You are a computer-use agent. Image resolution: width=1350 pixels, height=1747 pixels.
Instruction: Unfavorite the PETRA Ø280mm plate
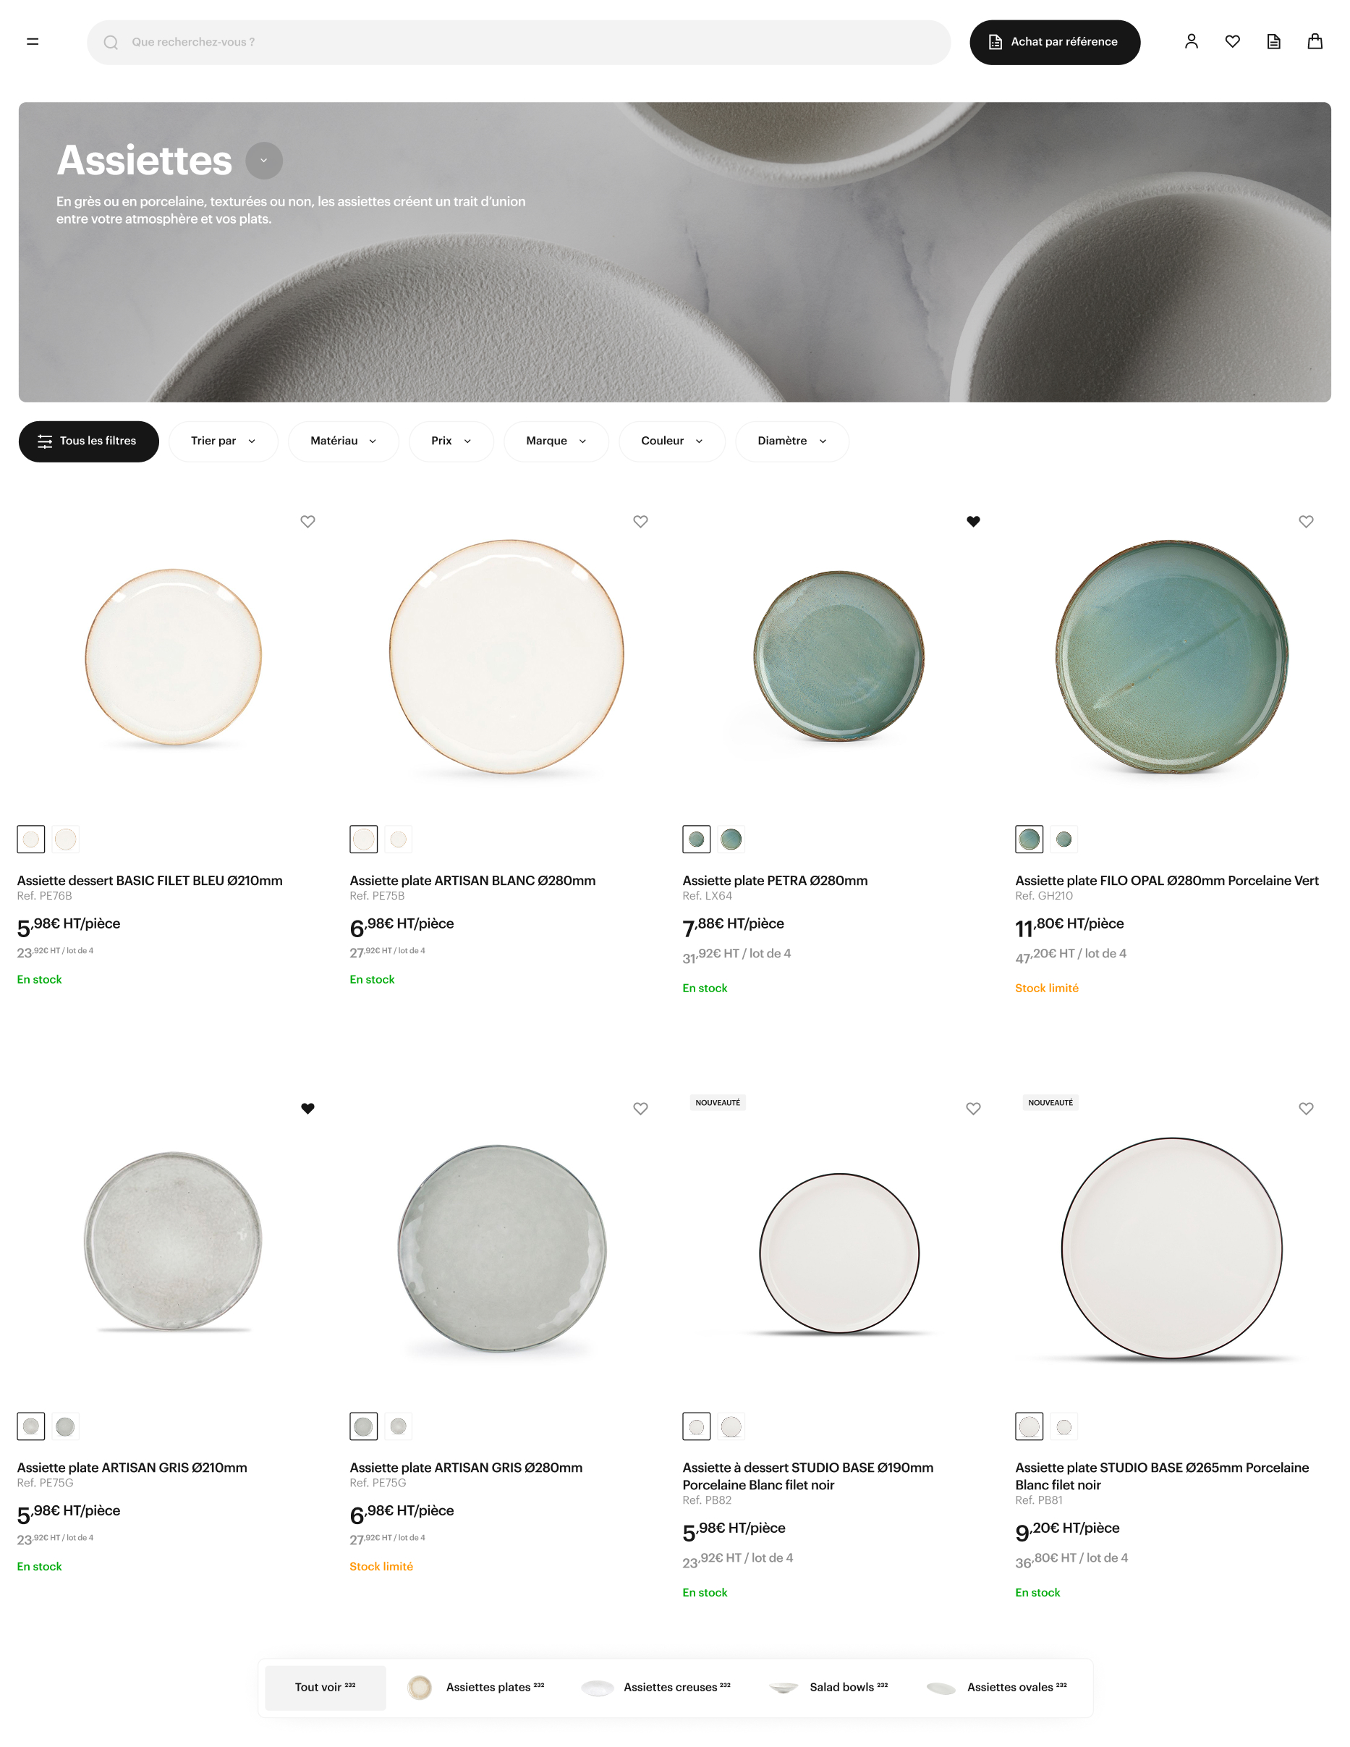[973, 522]
